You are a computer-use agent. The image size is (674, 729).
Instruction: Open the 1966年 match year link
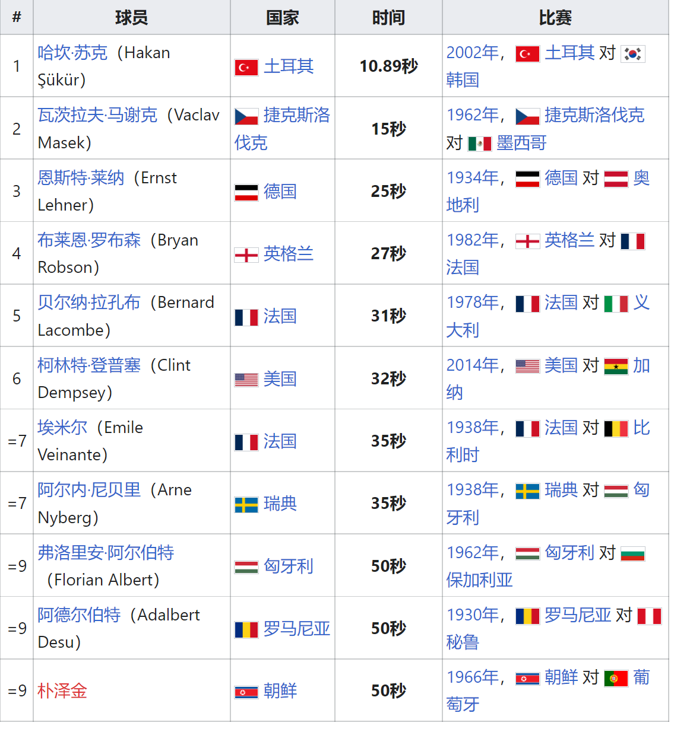[x=472, y=677]
